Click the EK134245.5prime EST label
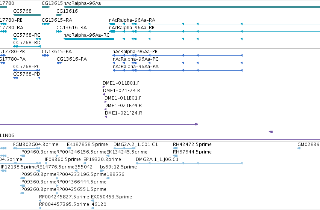 pos(127,152)
